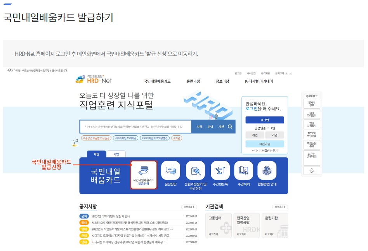Viewport: 368px width, 251px height.
Task: Click 아이디·비밀번호 찾기 link
Action: (x=265, y=151)
